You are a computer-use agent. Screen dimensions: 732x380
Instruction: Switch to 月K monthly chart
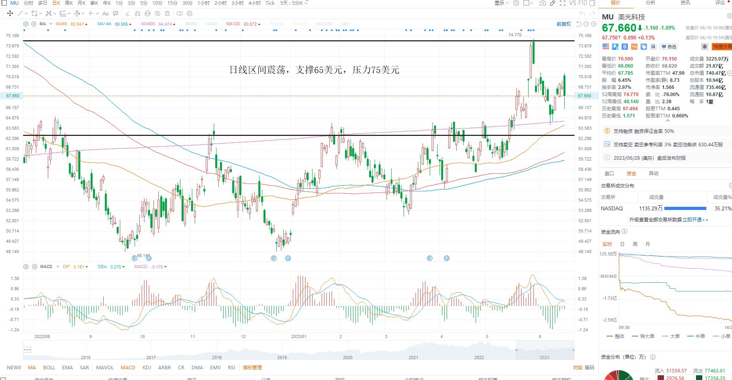[82, 3]
